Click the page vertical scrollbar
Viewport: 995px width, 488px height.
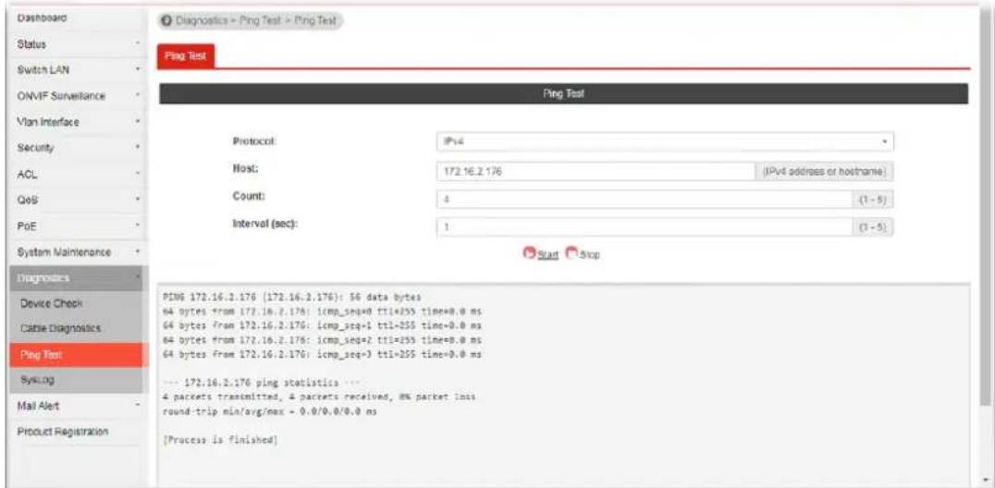point(985,205)
